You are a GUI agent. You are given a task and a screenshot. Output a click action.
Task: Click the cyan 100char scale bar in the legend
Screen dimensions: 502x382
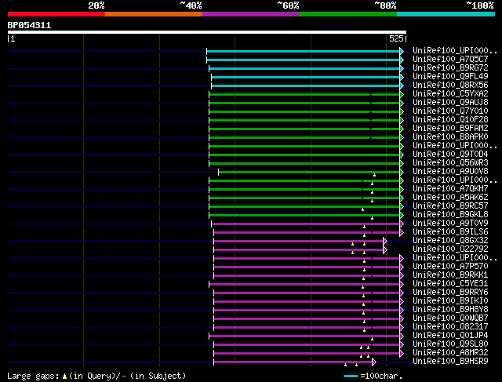[351, 377]
